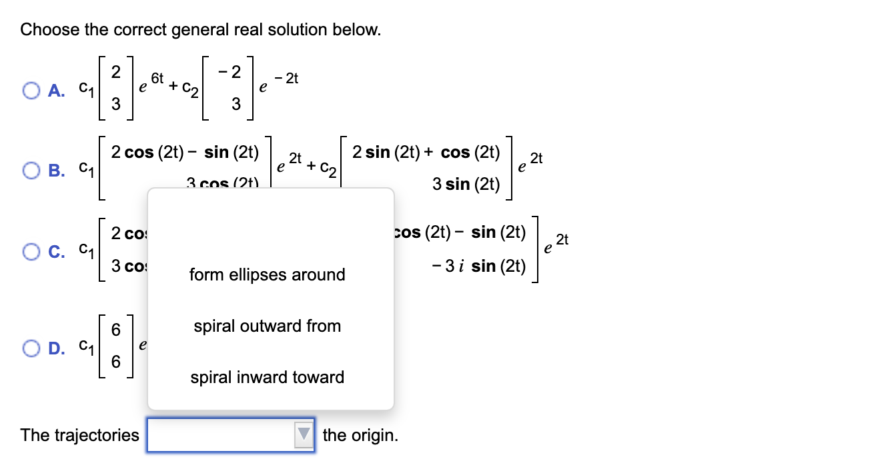The width and height of the screenshot is (890, 465).
Task: Click the question prompt text at the top
Action: click(x=200, y=29)
